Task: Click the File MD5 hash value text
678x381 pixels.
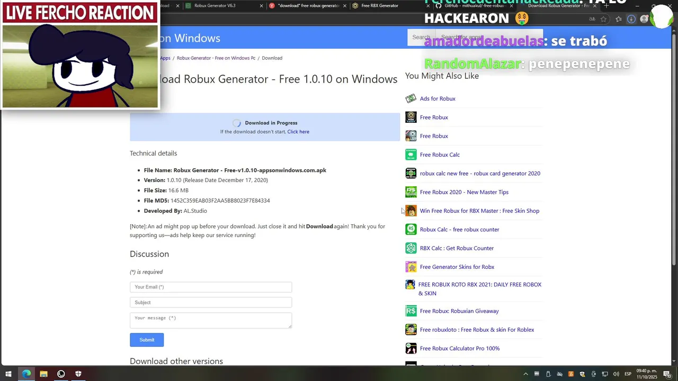Action: click(x=220, y=201)
